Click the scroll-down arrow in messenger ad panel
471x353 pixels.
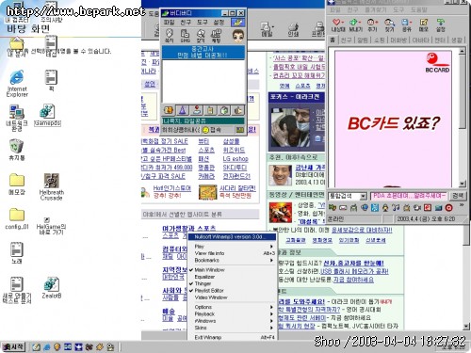coord(463,184)
